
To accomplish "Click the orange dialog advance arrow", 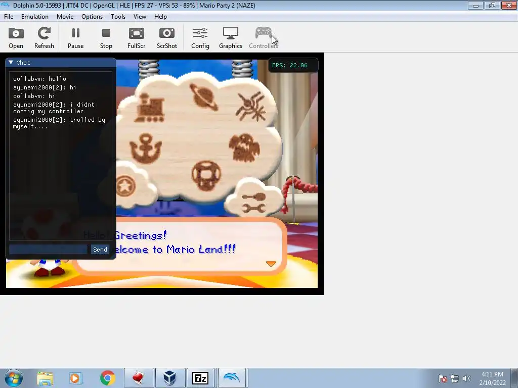I will (271, 263).
